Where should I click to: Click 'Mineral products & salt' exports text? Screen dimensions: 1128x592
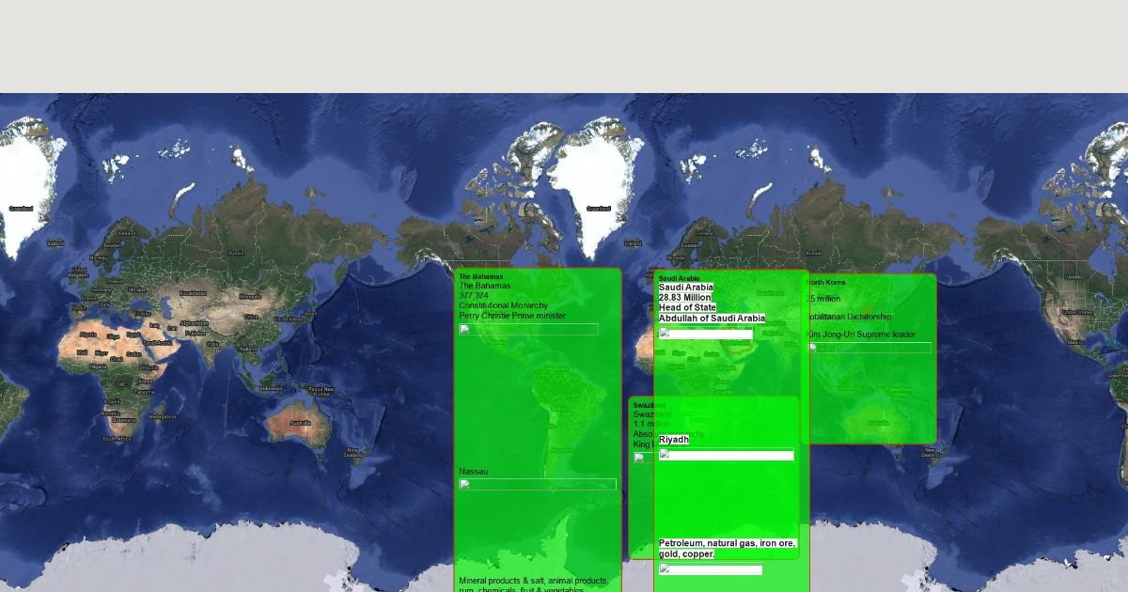point(533,581)
